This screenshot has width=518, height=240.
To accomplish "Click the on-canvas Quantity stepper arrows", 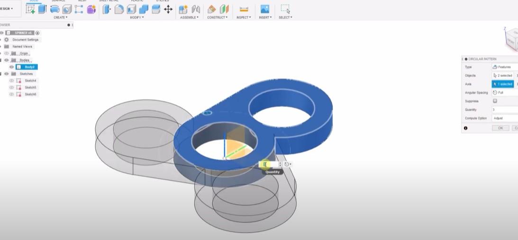I will [280, 164].
